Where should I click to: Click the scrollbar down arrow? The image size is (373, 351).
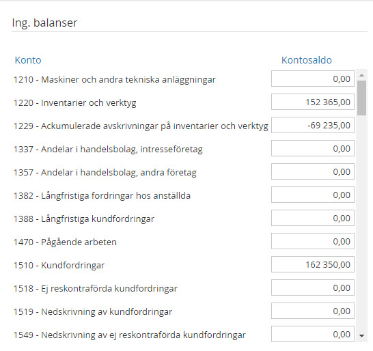coord(361,336)
